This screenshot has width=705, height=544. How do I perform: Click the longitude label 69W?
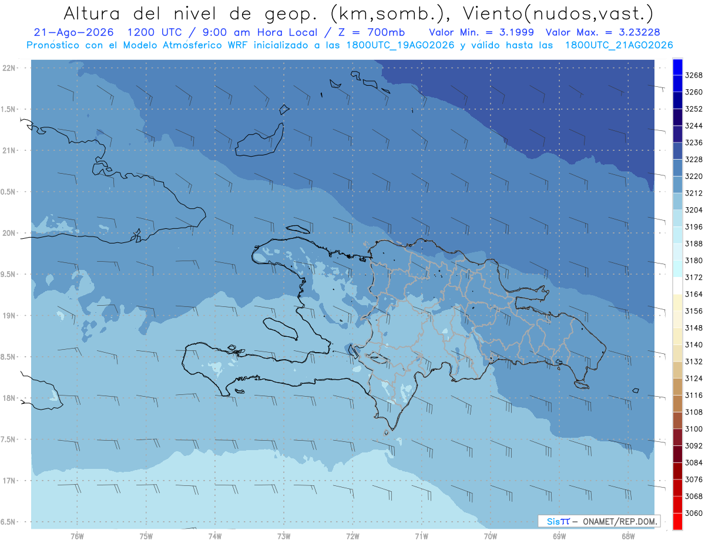559,536
